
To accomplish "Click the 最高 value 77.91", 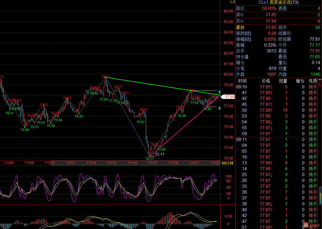I will click(x=315, y=51).
